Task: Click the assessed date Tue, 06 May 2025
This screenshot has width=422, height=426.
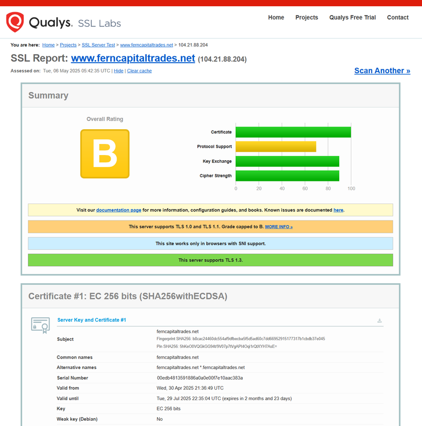Action: click(76, 71)
